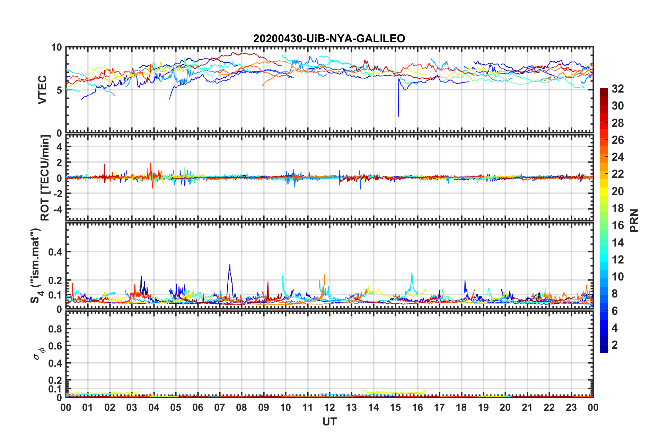Click colorbar tick label 8
The image size is (659, 441).
click(615, 294)
